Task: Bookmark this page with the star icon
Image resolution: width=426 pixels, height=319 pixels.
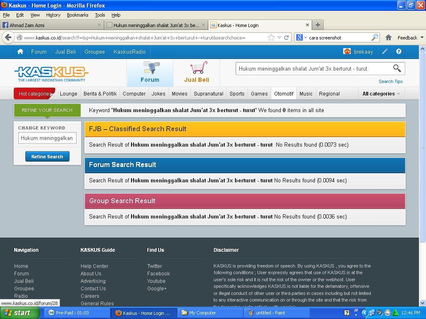Action: [x=271, y=37]
